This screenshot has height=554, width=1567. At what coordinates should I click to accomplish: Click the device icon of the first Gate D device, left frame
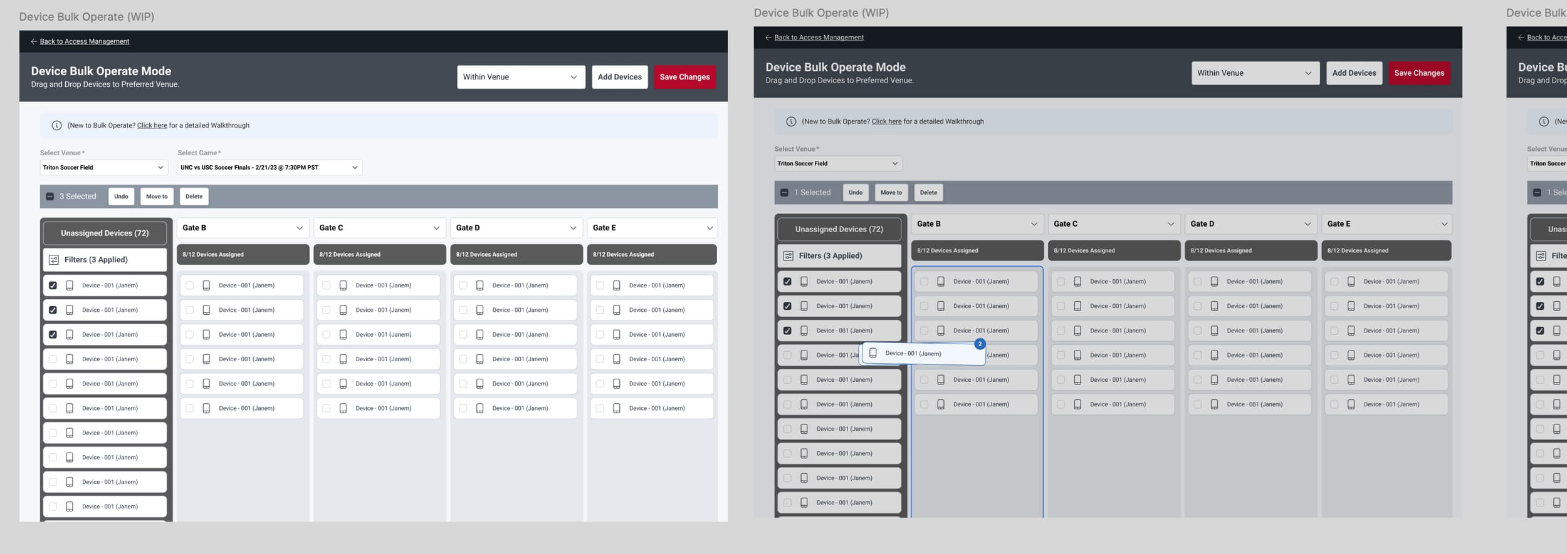480,285
